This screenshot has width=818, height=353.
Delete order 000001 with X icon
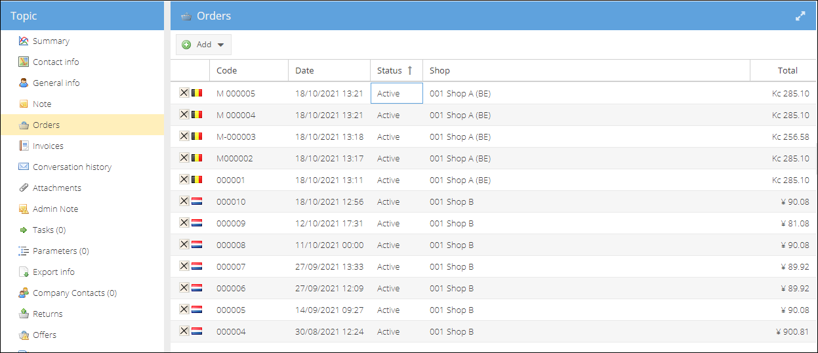click(x=184, y=180)
